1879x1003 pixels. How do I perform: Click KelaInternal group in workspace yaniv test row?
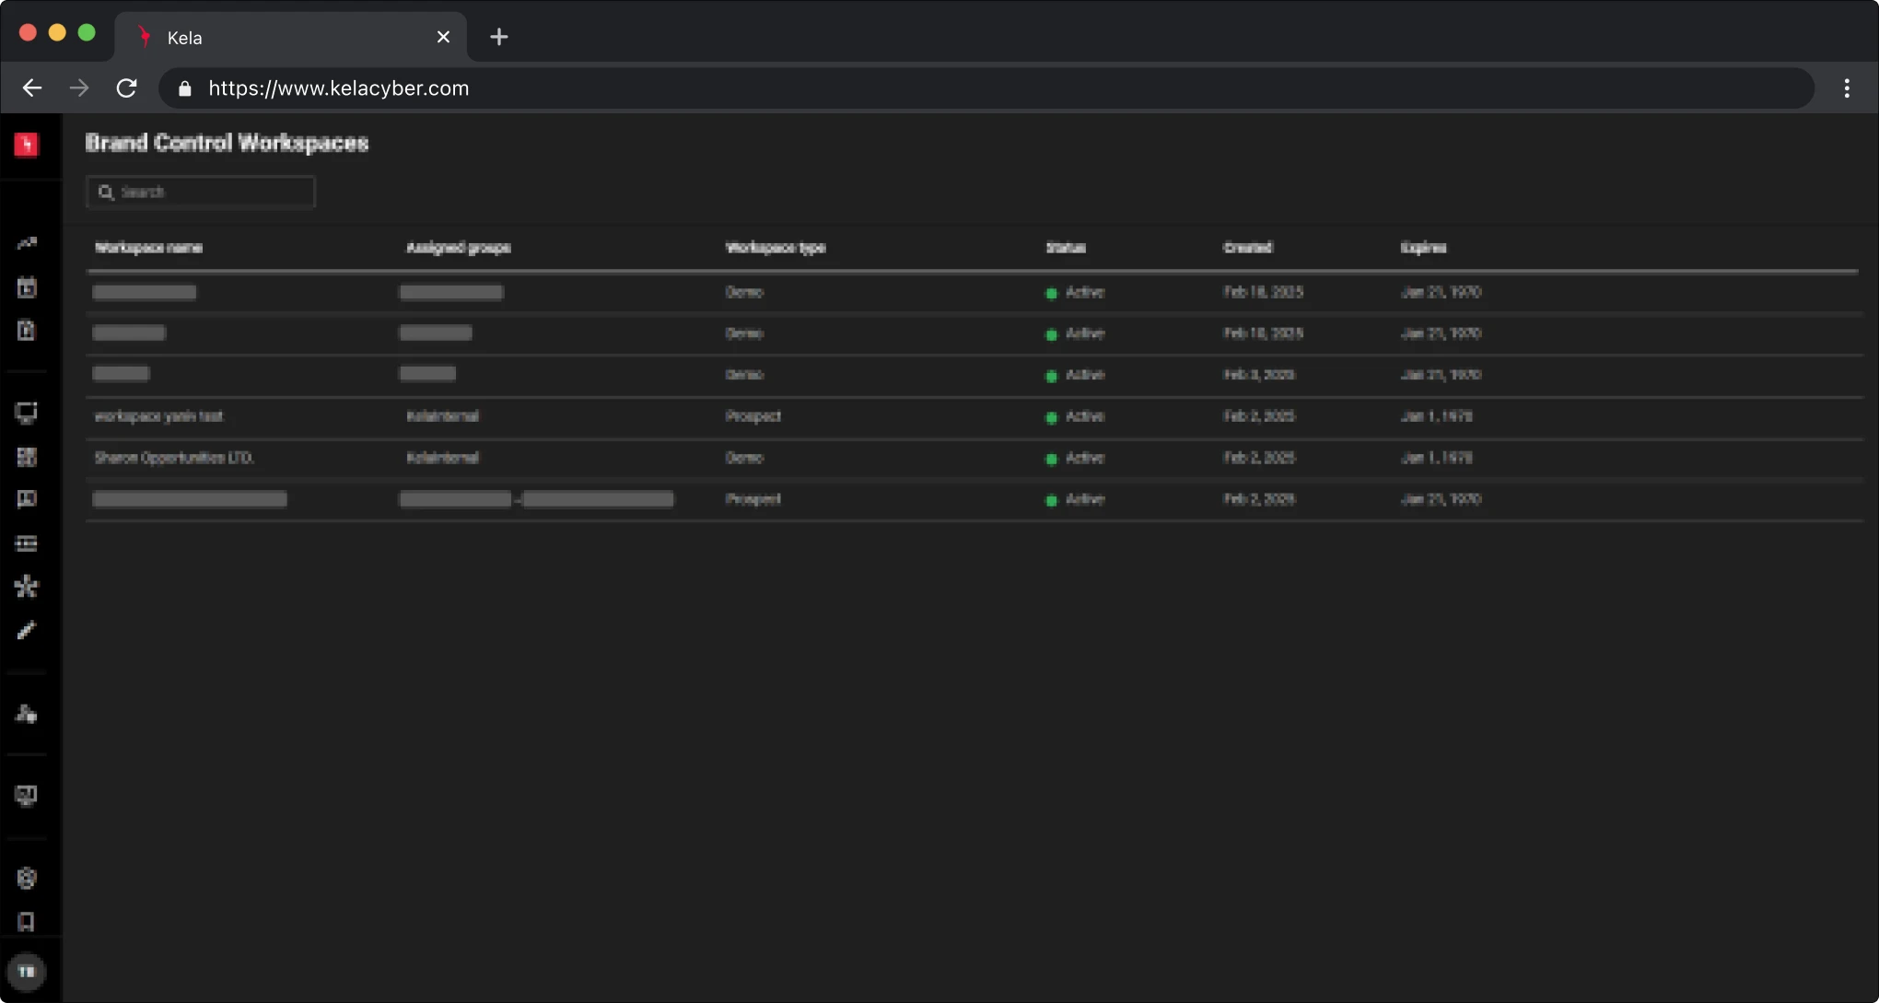click(x=442, y=416)
